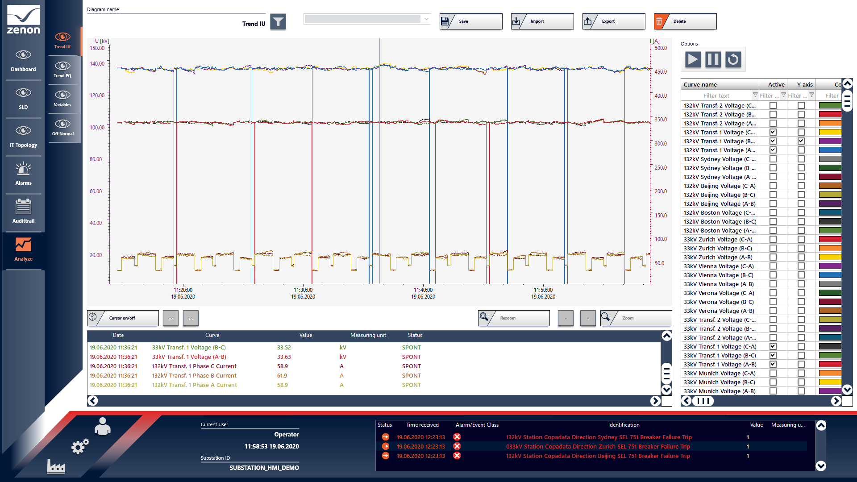Uncheck Y axis for 132kV Transf. 1 Voltage (B...

tap(801, 141)
